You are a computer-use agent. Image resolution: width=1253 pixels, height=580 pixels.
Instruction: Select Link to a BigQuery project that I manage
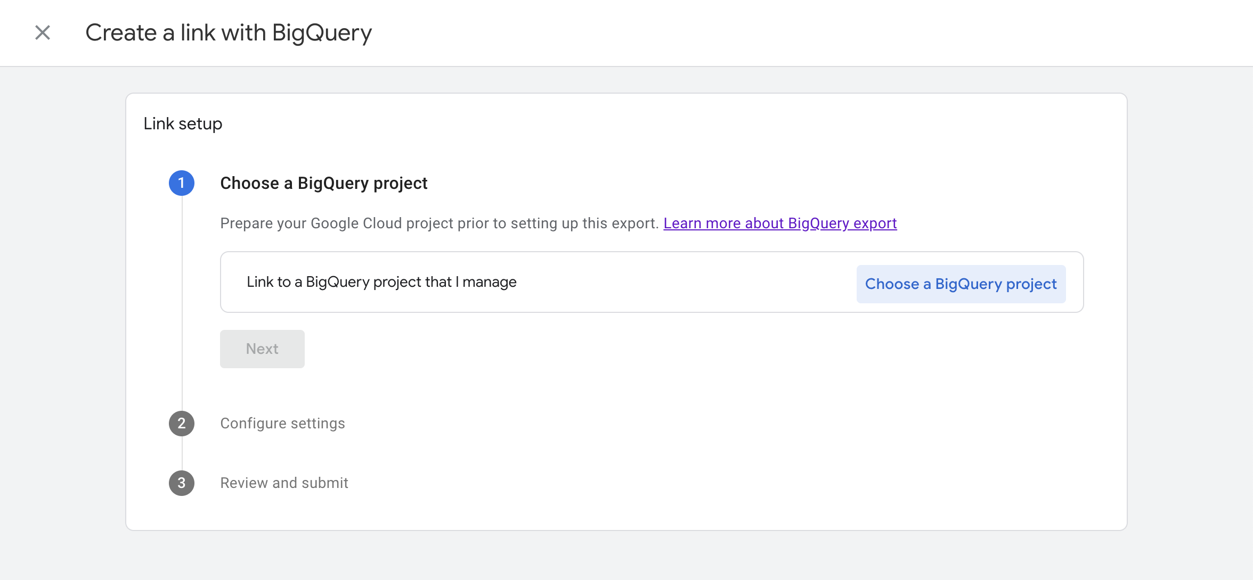[x=381, y=281]
